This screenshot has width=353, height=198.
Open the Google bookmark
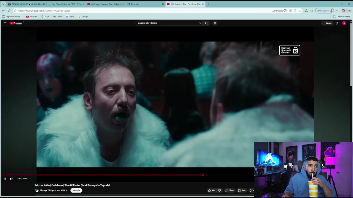click(x=83, y=16)
